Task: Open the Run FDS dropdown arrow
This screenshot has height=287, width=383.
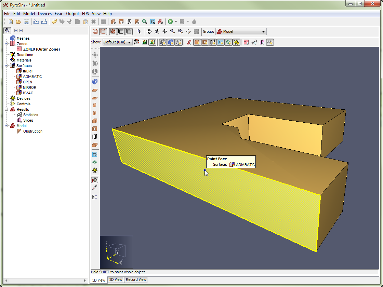Action: coord(176,22)
